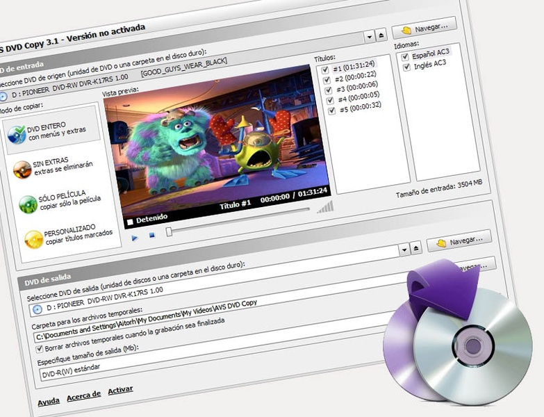Screen dimensions: 544x417
Task: Click the output drive disc icon
Action: pyautogui.click(x=36, y=309)
